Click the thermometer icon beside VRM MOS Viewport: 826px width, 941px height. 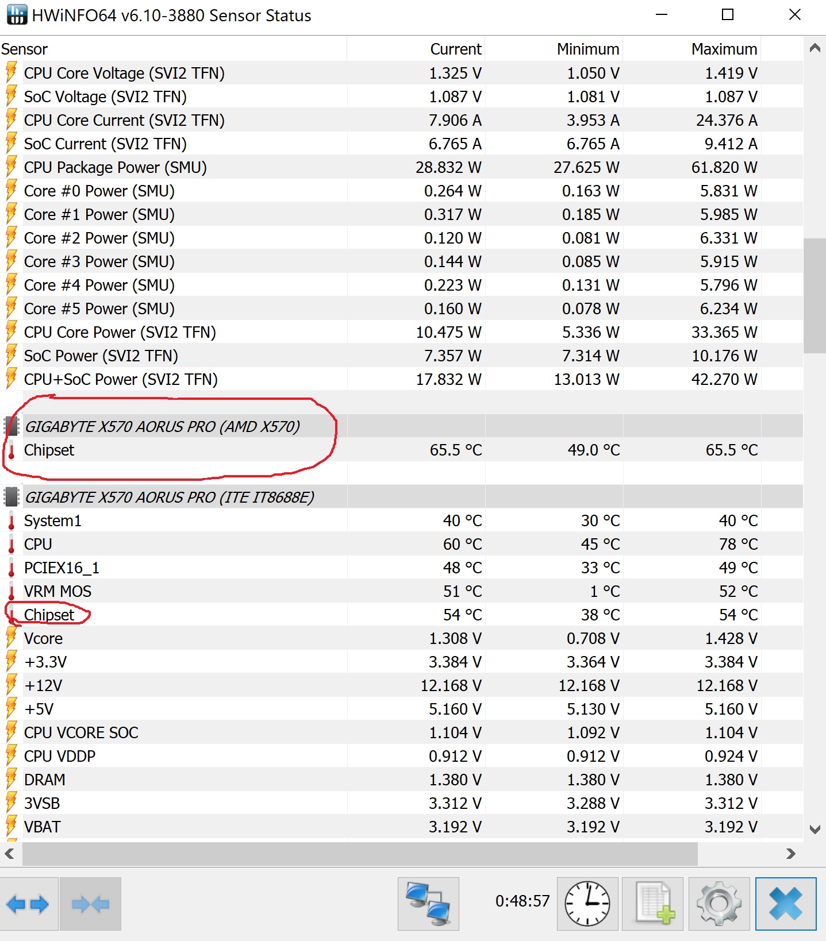pyautogui.click(x=11, y=592)
